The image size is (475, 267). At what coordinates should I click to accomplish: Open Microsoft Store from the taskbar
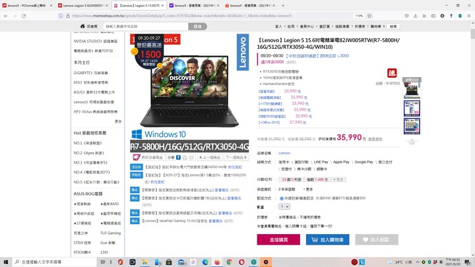click(x=169, y=262)
